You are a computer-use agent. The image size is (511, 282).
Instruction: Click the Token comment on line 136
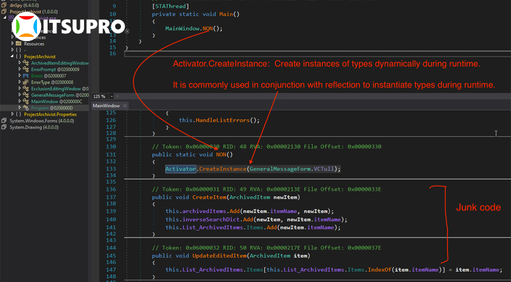coord(267,189)
